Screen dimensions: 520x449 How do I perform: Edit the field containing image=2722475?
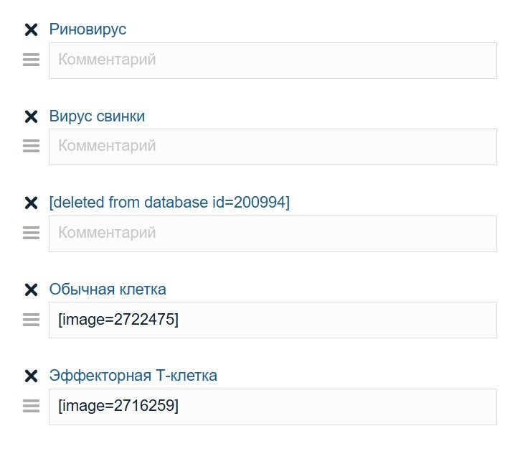pos(273,320)
